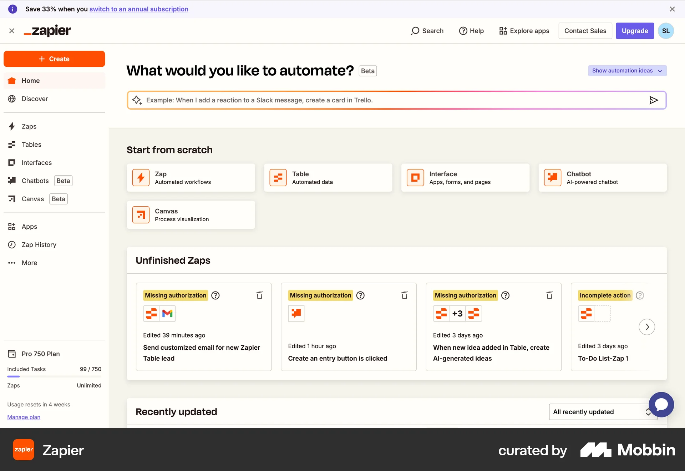The height and width of the screenshot is (471, 685).
Task: Click help icon on Create an entry zap
Action: coord(360,295)
